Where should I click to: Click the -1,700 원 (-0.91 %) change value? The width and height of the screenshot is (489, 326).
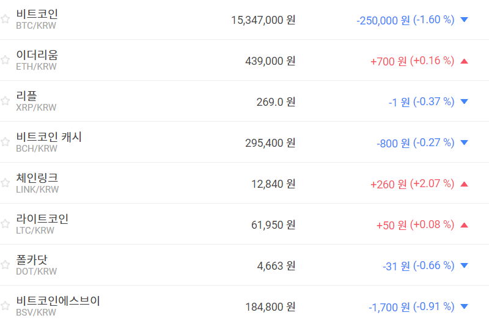[411, 306]
